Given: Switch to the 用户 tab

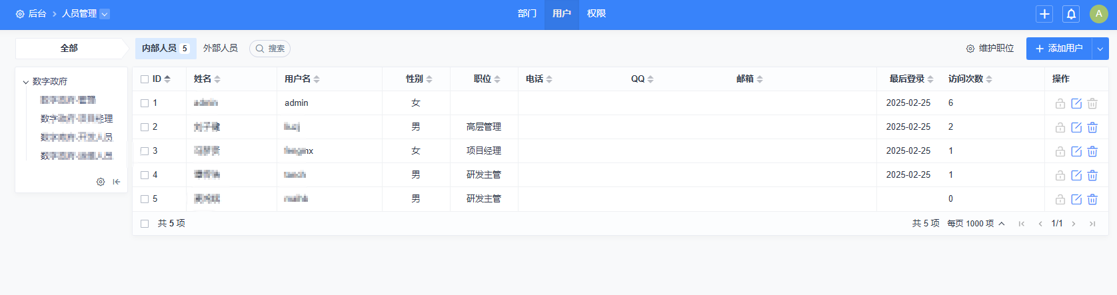Looking at the screenshot, I should coord(562,14).
